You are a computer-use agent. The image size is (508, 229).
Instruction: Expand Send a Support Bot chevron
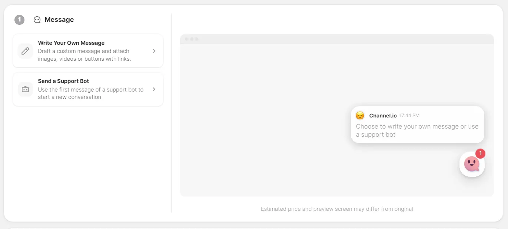point(154,89)
